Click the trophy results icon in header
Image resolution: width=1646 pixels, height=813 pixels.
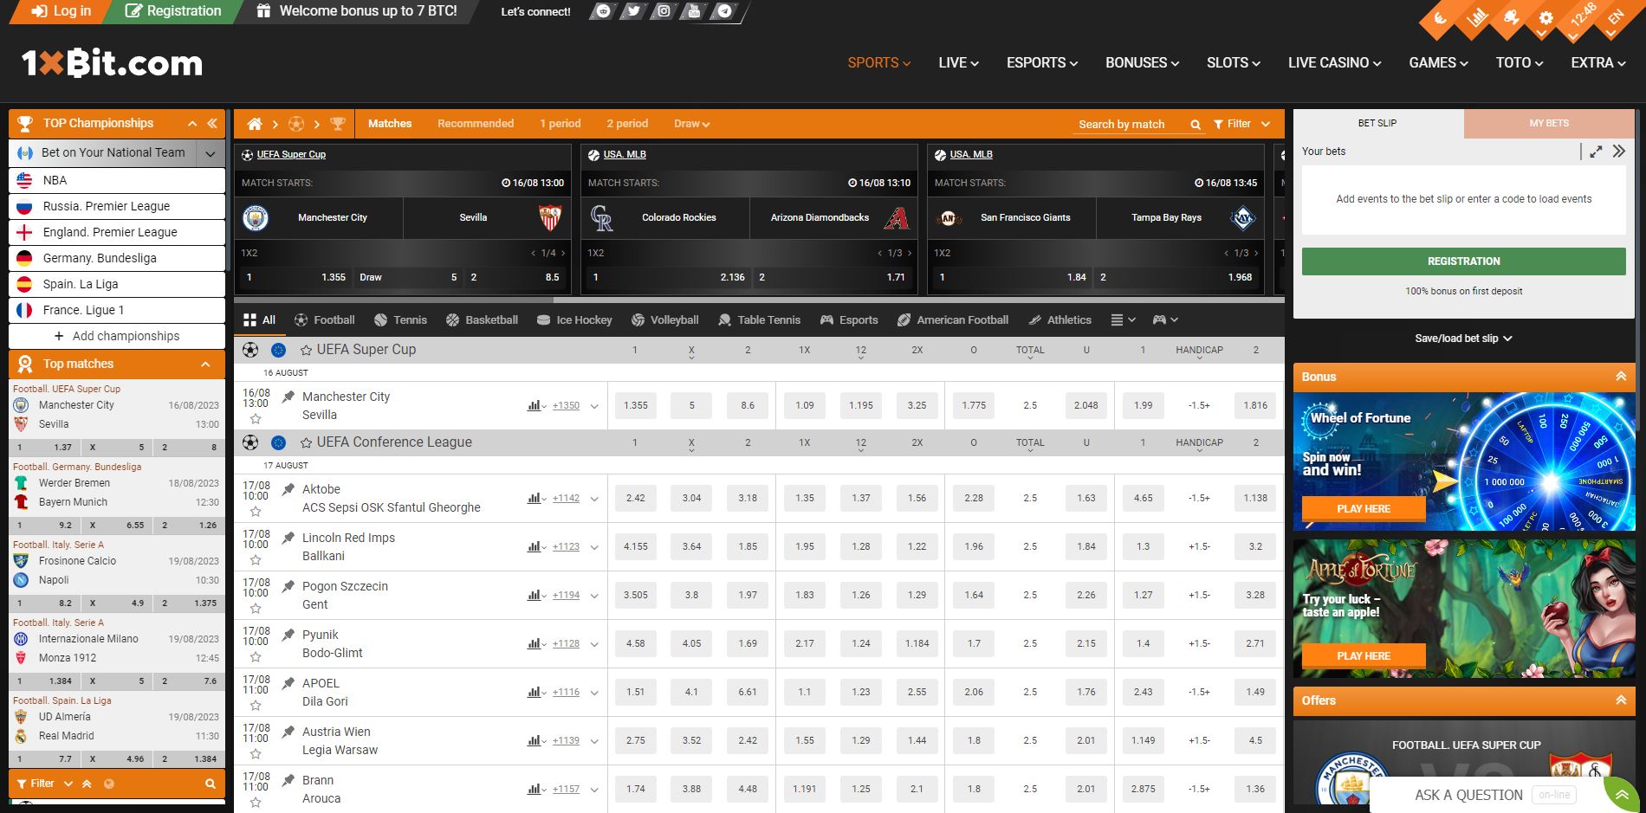click(x=1510, y=18)
